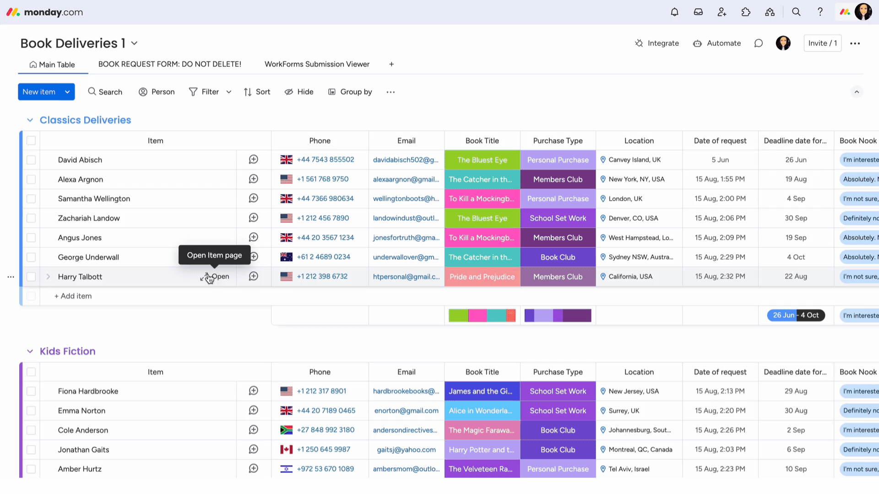This screenshot has height=494, width=879.
Task: Collapse the Kids Fiction group
Action: click(x=30, y=352)
